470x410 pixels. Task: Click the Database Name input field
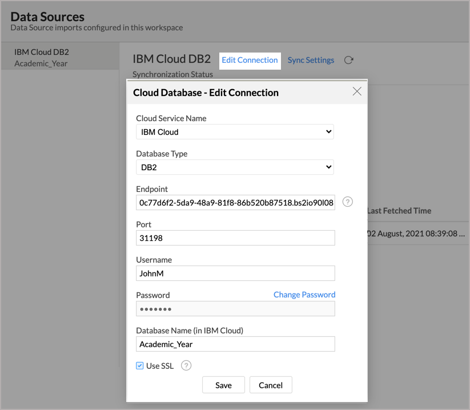[235, 344]
